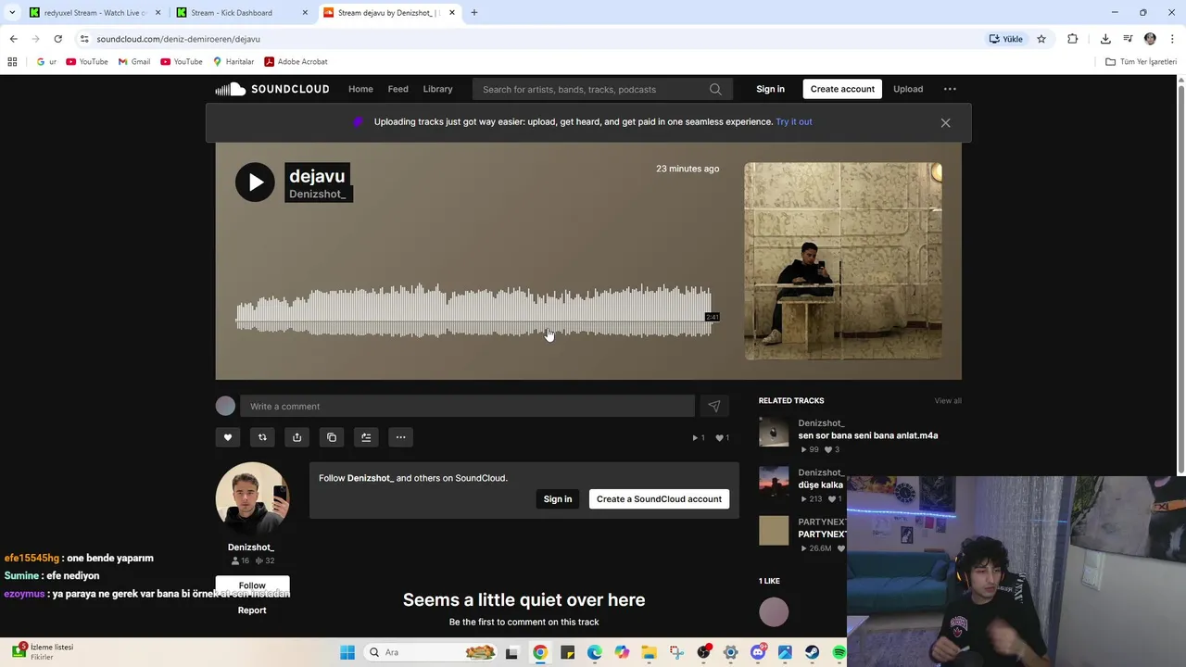Switch to the redyuxel Stream browser tab

[95, 13]
